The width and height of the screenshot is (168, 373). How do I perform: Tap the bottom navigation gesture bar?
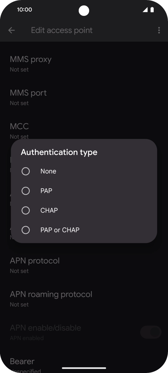(84, 368)
